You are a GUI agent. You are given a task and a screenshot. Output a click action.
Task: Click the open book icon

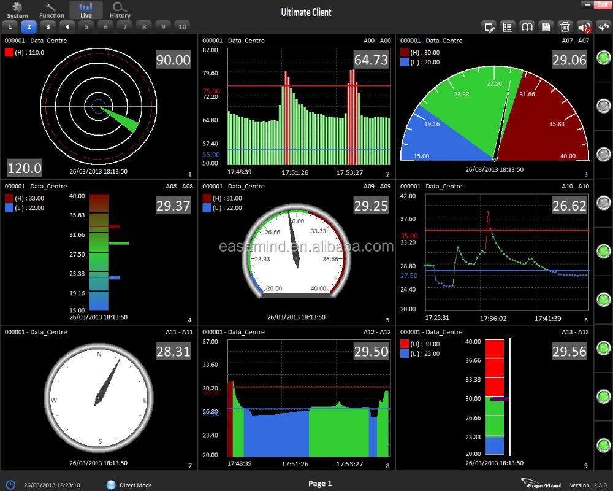527,26
